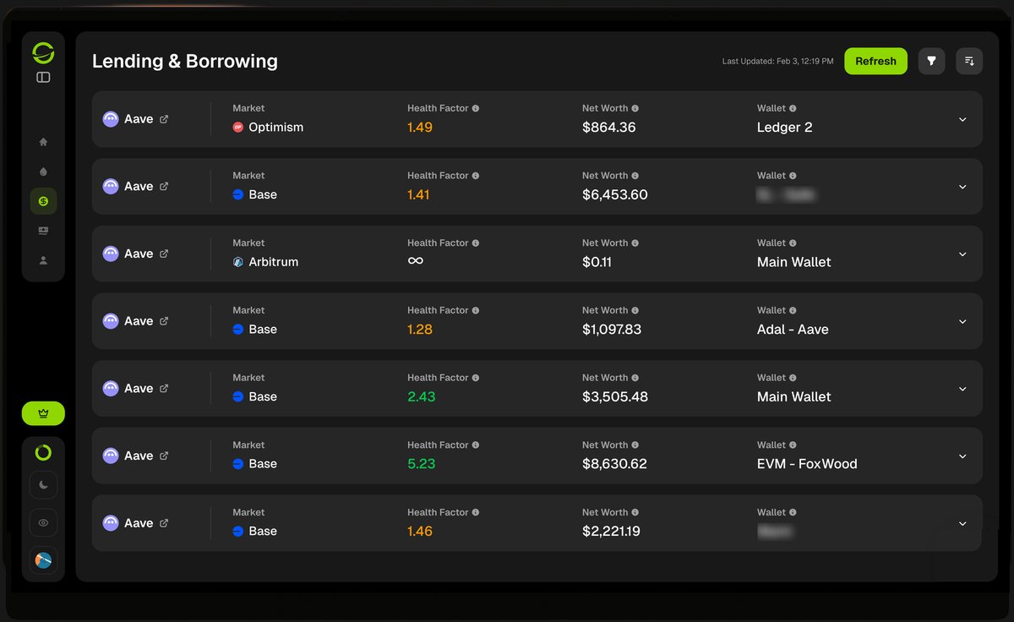Click the Refresh button
Screen dimensions: 1014x622
pyautogui.click(x=875, y=61)
